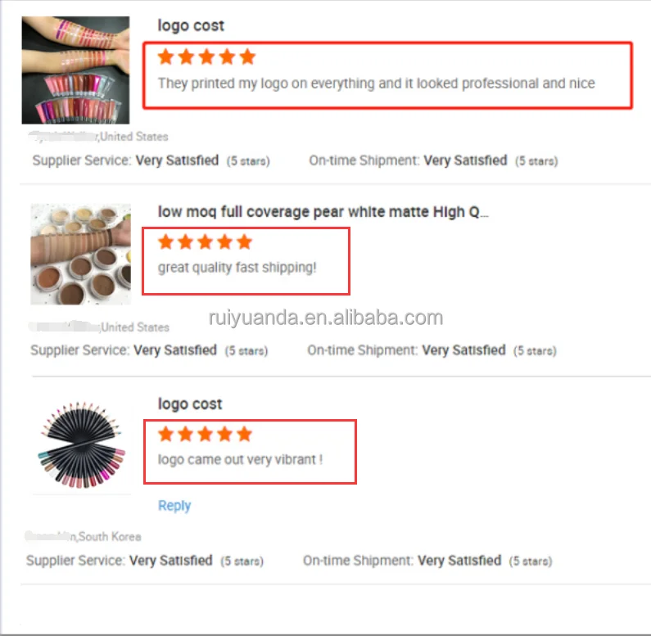Click the third review's 'logo cost' title
The width and height of the screenshot is (651, 636).
(190, 404)
